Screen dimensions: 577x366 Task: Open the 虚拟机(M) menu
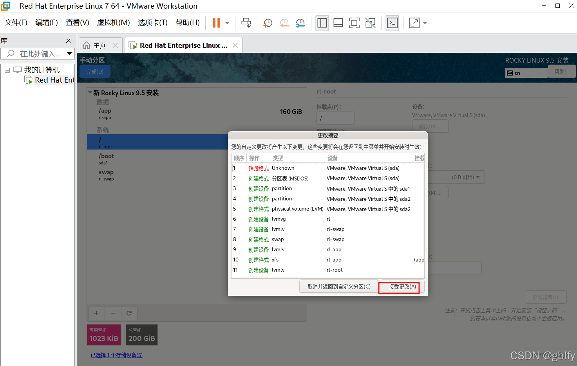pyautogui.click(x=114, y=23)
